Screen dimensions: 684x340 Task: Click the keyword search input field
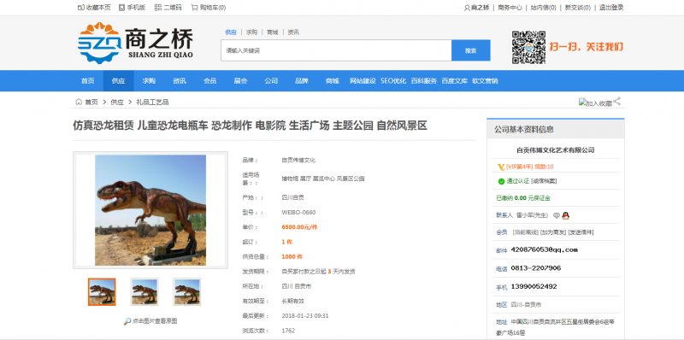pyautogui.click(x=336, y=50)
